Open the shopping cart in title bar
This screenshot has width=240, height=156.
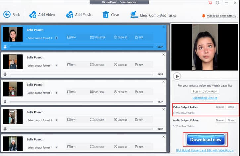[x=210, y=3]
